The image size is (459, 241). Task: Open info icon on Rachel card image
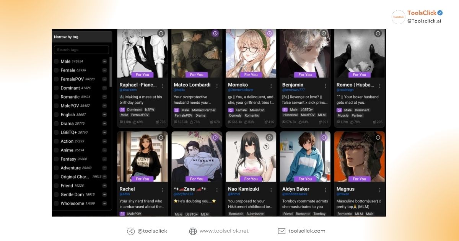[161, 137]
